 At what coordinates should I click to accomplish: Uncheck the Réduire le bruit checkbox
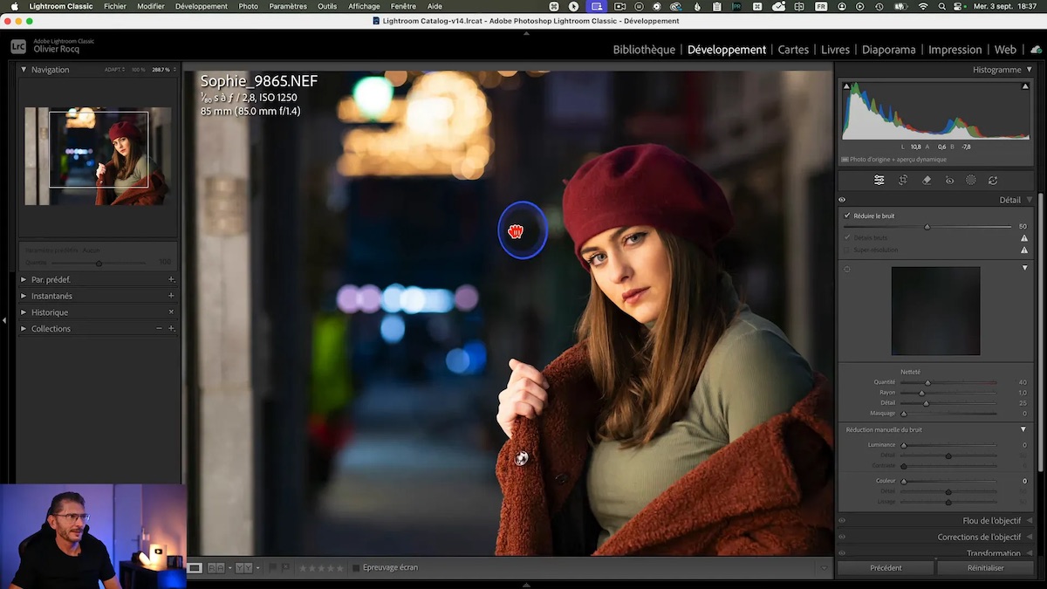847,216
